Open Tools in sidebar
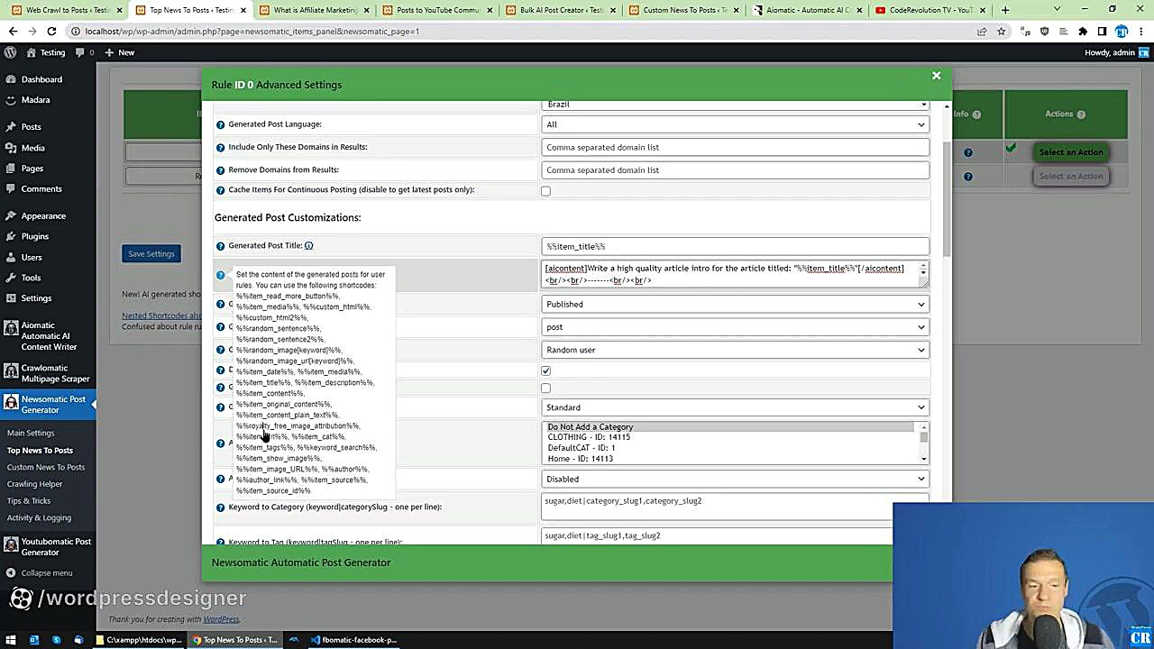The height and width of the screenshot is (649, 1154). [32, 278]
